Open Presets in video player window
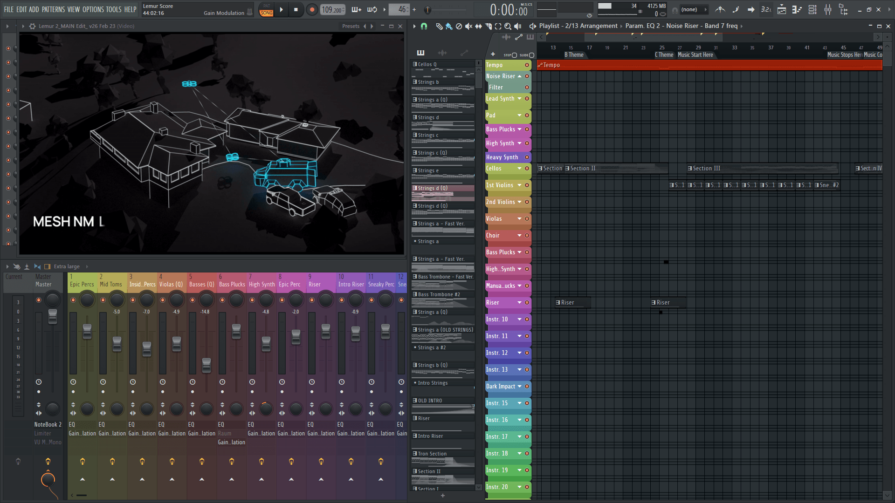Image resolution: width=895 pixels, height=503 pixels. pyautogui.click(x=351, y=26)
